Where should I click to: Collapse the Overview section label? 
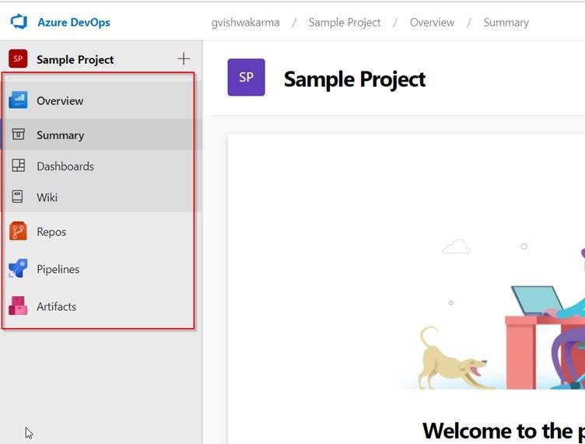(60, 100)
